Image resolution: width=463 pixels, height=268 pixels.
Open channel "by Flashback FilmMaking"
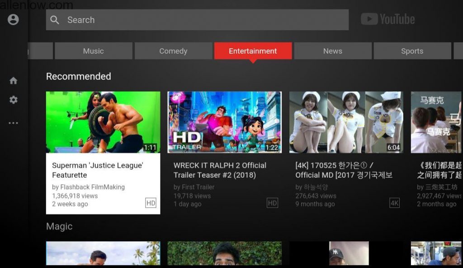pos(88,187)
